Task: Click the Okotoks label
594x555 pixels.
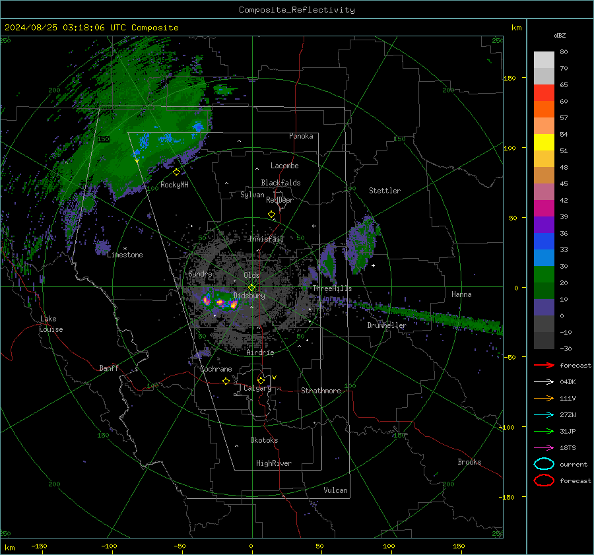Action: (x=264, y=440)
